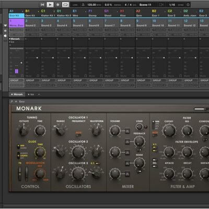Select group D1 Klatter Kit 2

(x=64, y=13)
